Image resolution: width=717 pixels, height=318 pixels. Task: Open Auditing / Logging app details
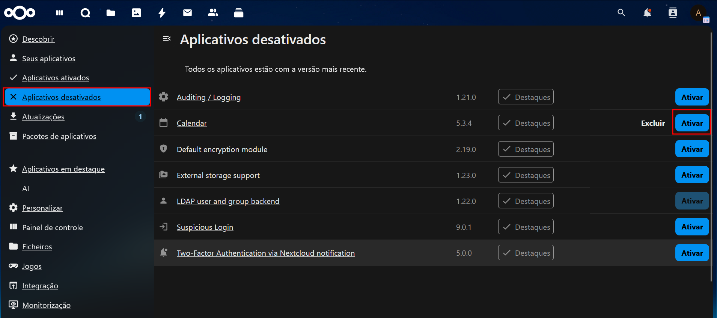tap(209, 97)
